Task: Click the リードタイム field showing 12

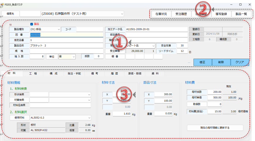Action: tap(182, 51)
